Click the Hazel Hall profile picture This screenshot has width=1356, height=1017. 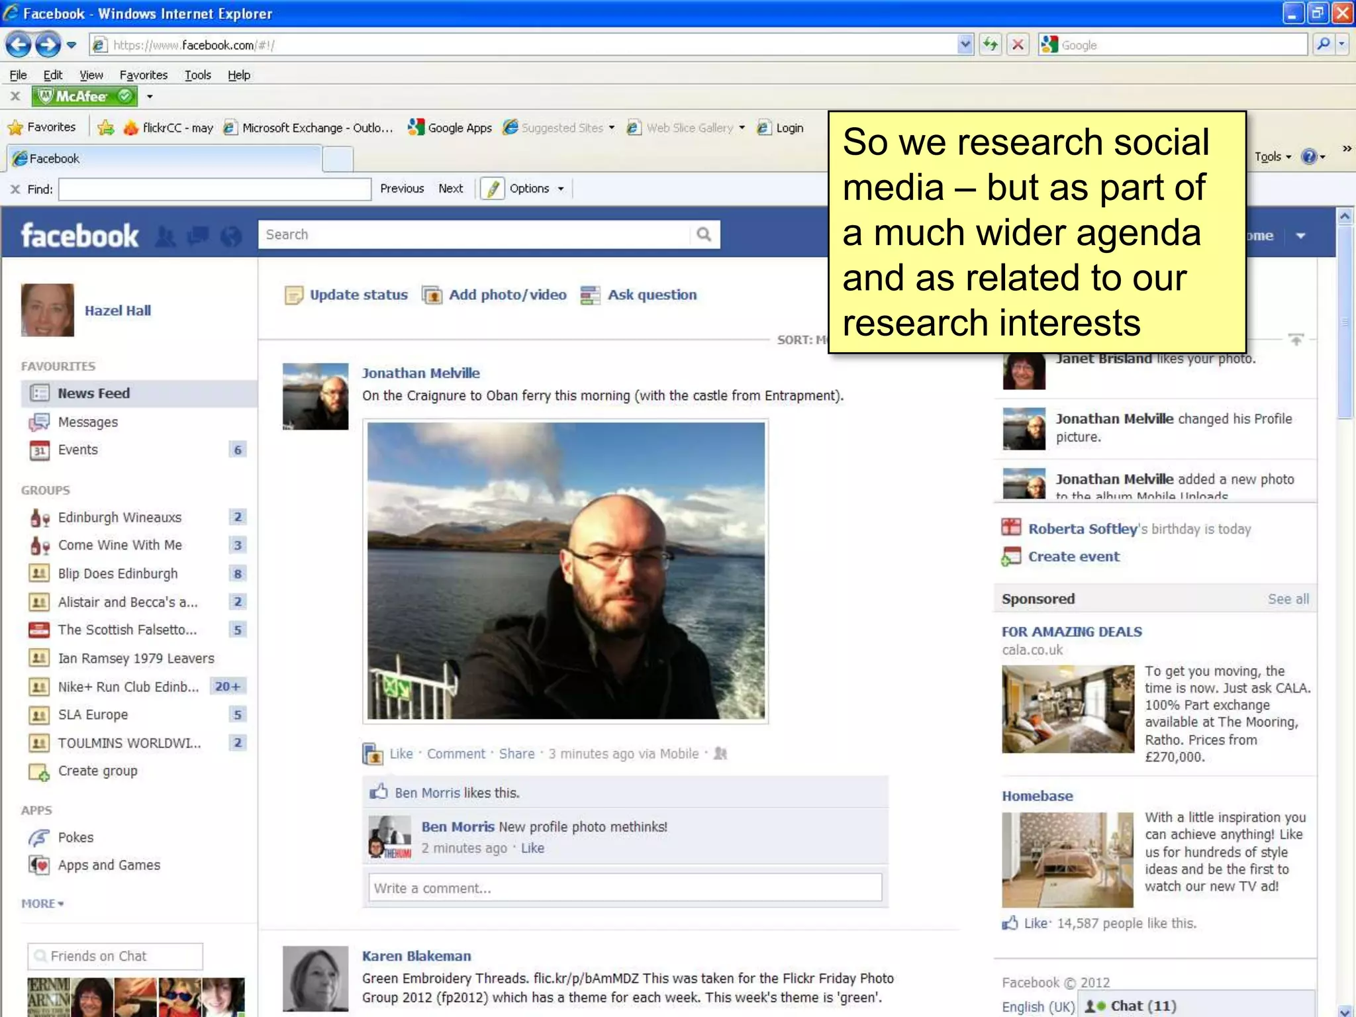[x=48, y=310]
